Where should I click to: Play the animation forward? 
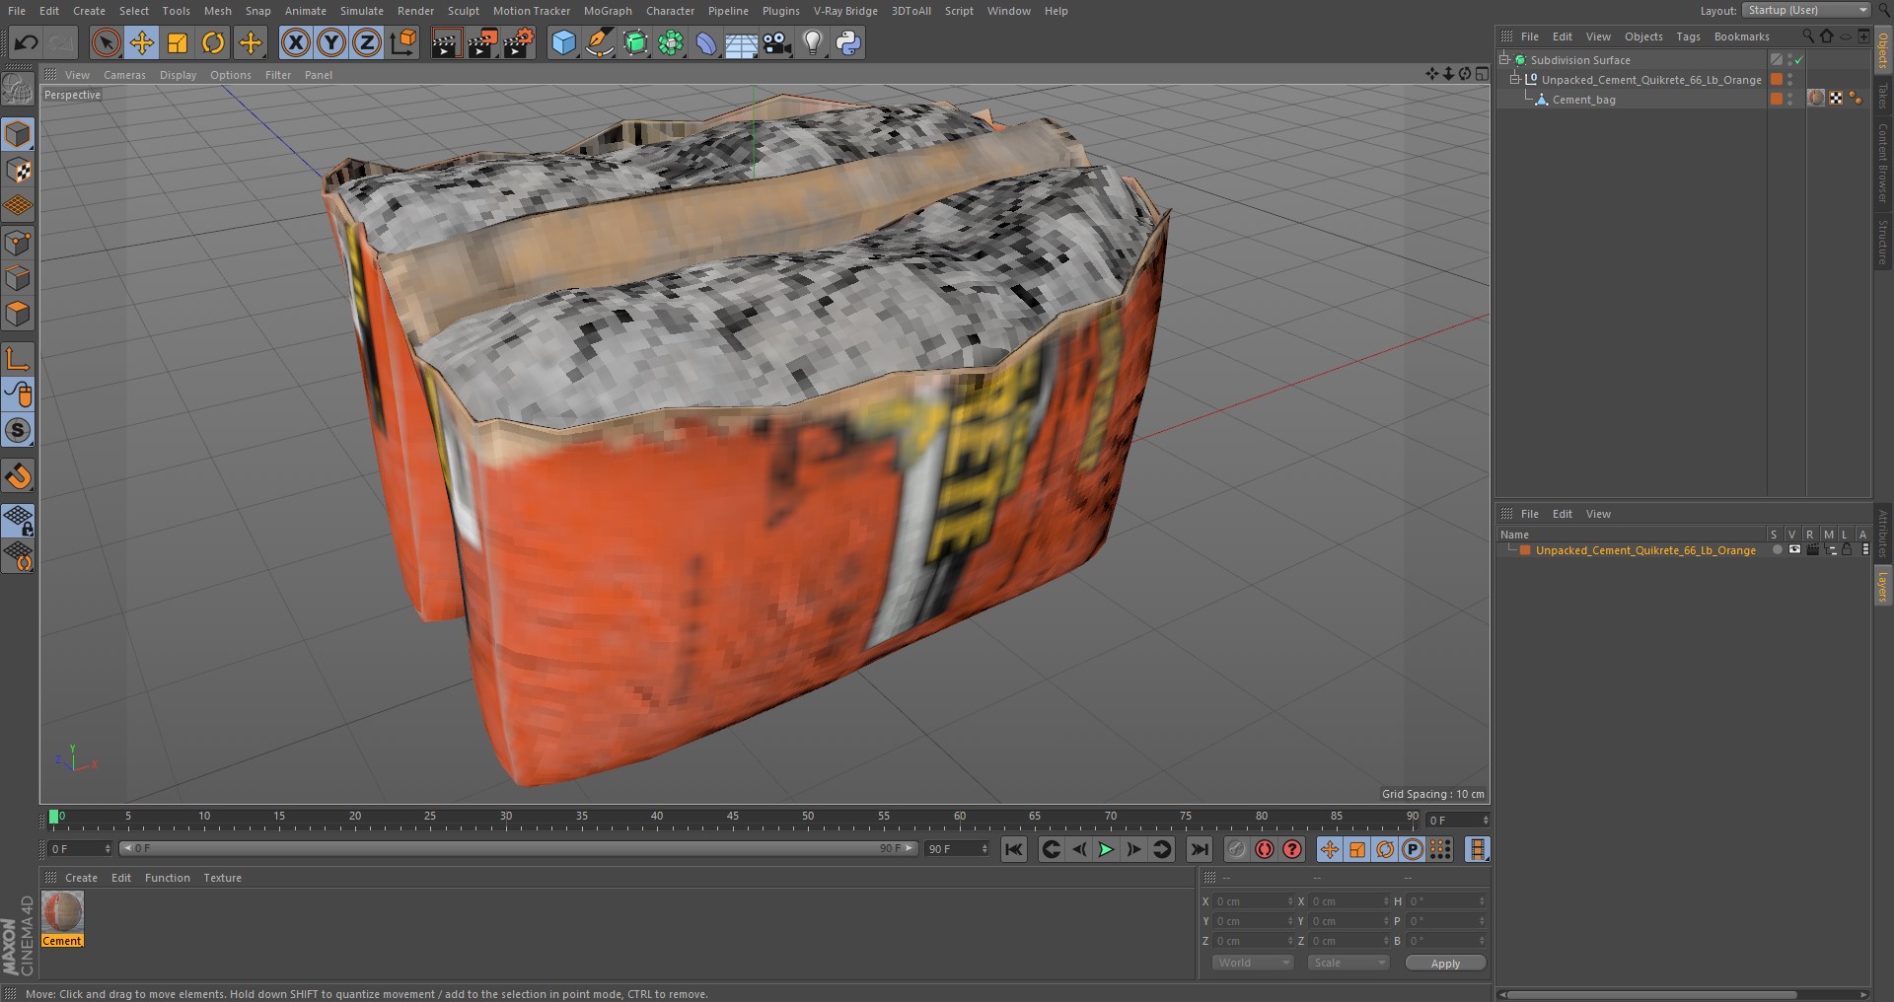[1106, 849]
